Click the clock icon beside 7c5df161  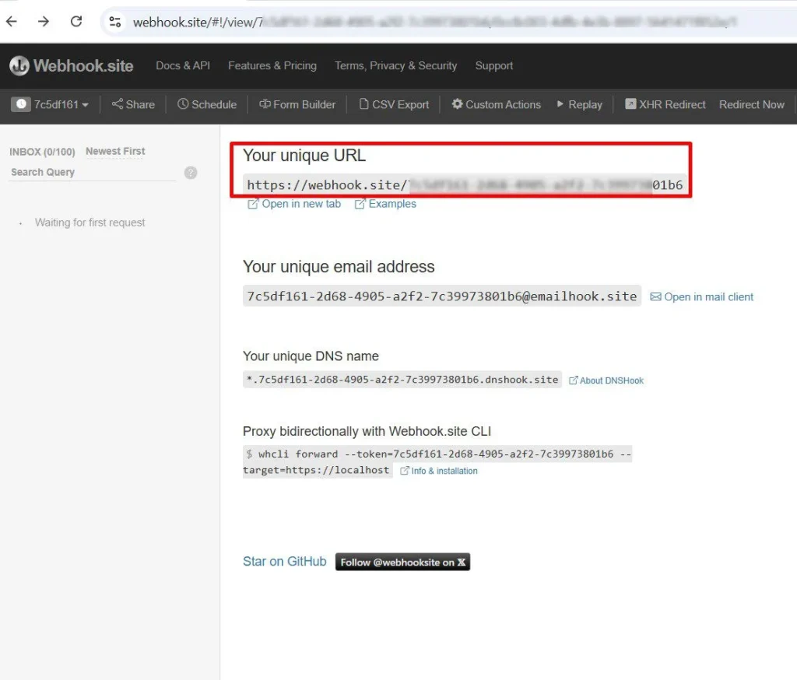[21, 104]
